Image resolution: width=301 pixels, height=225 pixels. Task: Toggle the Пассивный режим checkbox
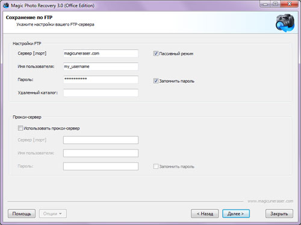(x=156, y=53)
